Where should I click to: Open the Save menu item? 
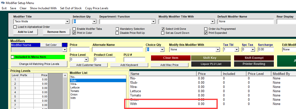13,8
